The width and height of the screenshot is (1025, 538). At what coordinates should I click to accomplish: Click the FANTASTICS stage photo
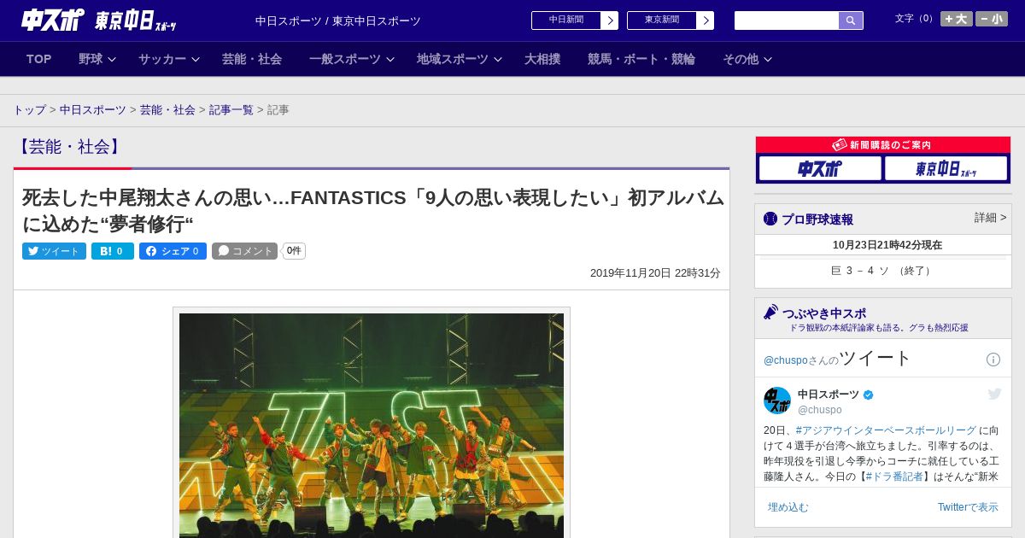tap(372, 424)
